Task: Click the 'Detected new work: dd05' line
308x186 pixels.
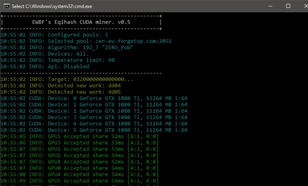Action: 61,92
